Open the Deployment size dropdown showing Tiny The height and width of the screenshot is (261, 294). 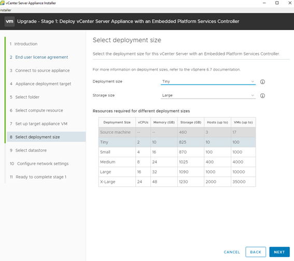[x=208, y=81]
